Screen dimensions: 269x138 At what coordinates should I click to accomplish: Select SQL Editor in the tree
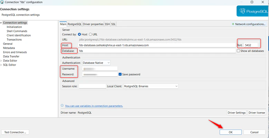[10, 65]
